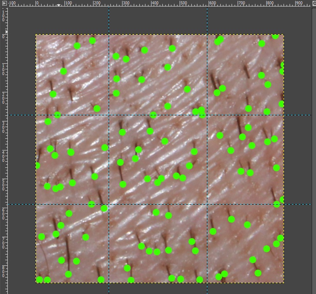The height and width of the screenshot is (294, 316).
Task: Click the center cell of the guide grid
Action: click(158, 160)
